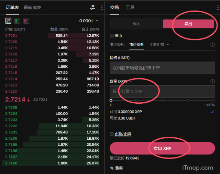Click ask price 2.7219
The height and width of the screenshot is (174, 220).
[x=11, y=48]
